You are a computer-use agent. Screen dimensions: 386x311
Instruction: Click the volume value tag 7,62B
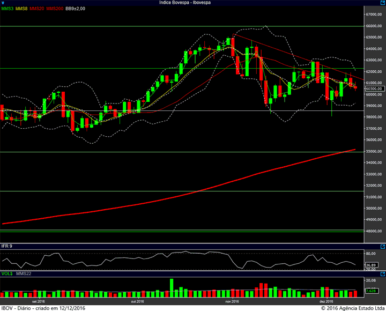[x=371, y=291]
